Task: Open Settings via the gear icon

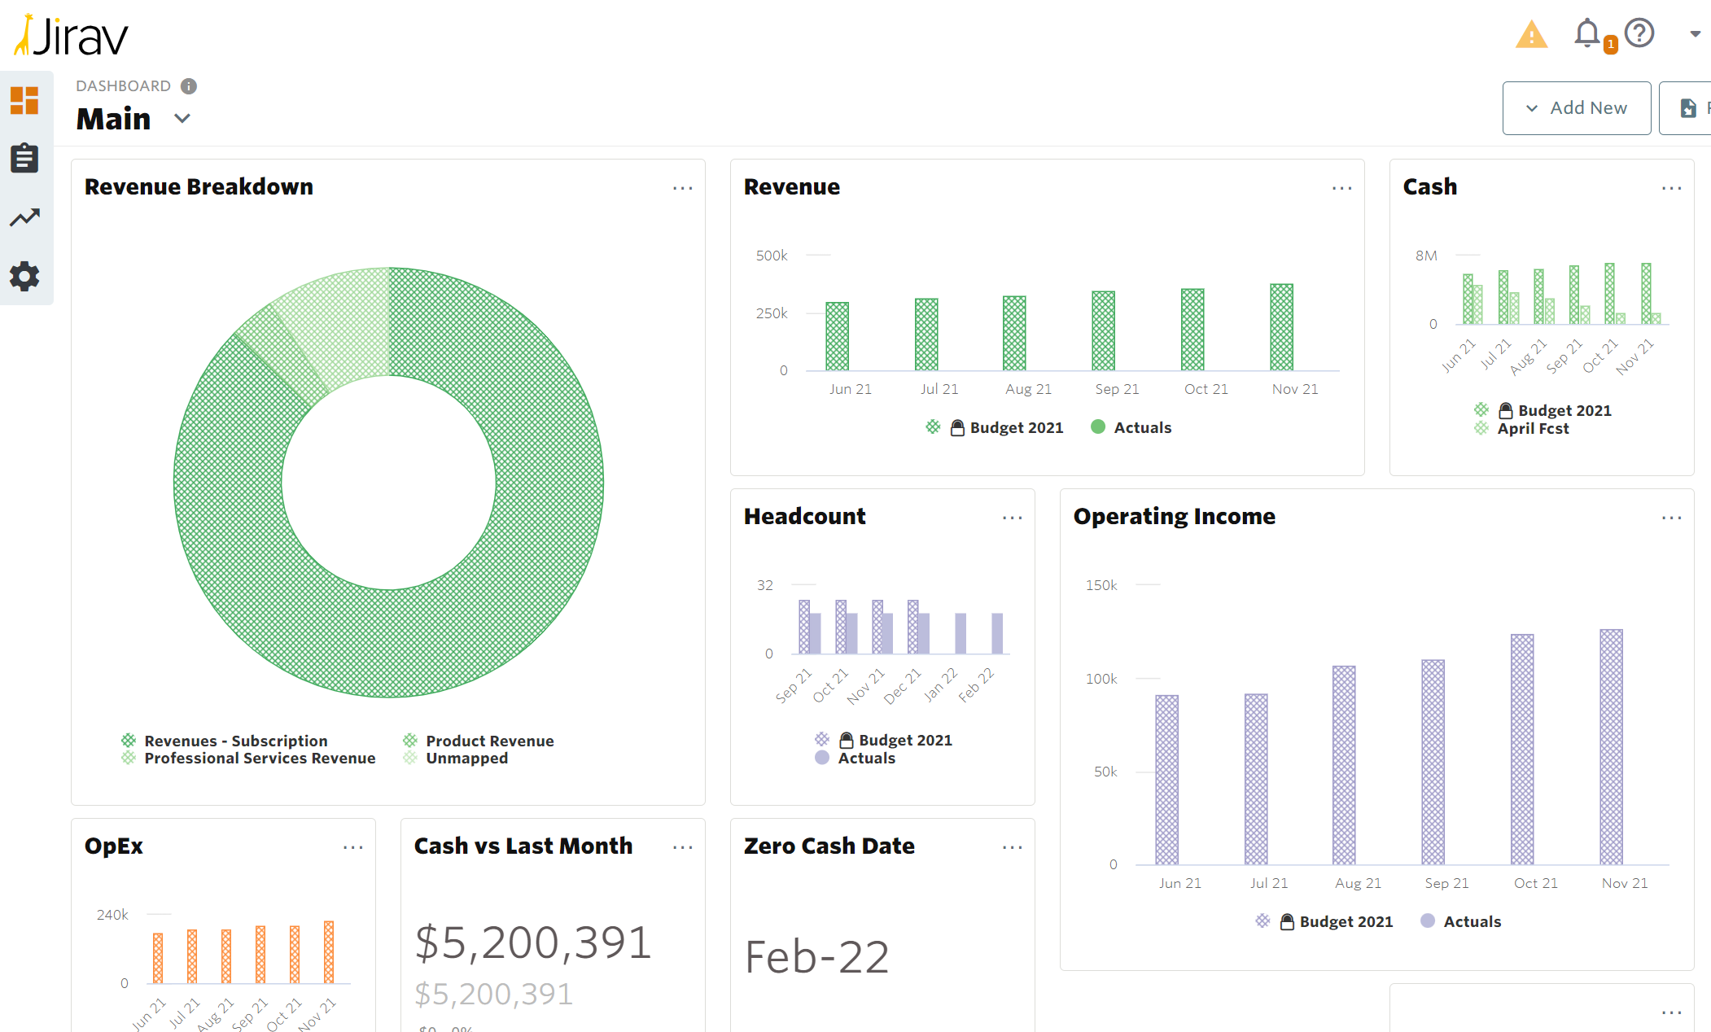Action: point(25,276)
